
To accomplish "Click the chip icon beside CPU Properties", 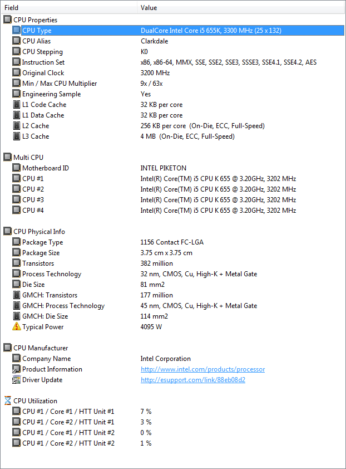I will pos(7,19).
